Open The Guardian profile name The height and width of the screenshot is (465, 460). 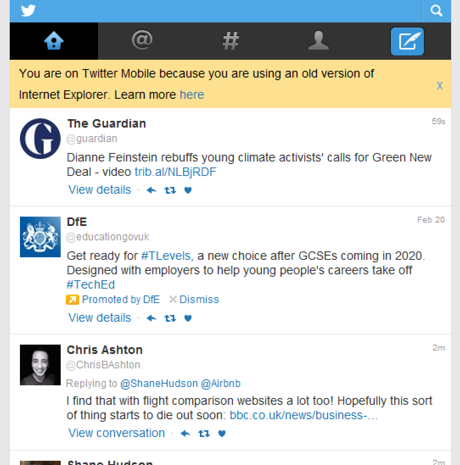107,123
